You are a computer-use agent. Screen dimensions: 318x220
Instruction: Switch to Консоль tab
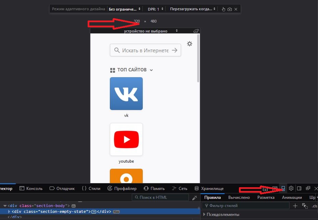[x=31, y=189]
